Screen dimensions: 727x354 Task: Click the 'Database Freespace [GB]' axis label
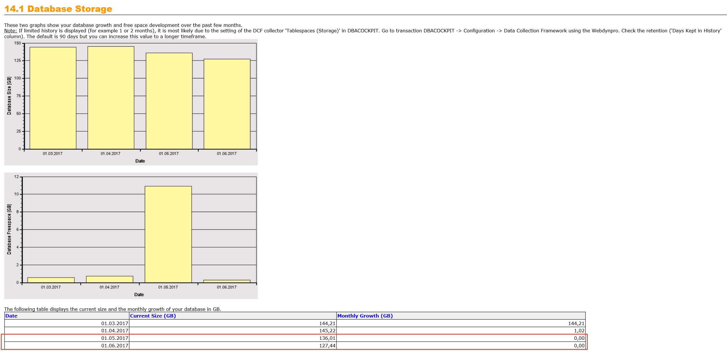pyautogui.click(x=9, y=229)
